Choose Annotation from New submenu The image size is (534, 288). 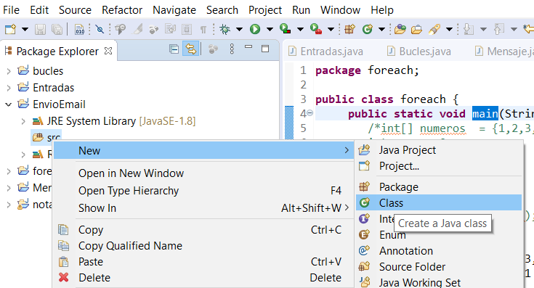point(439,251)
